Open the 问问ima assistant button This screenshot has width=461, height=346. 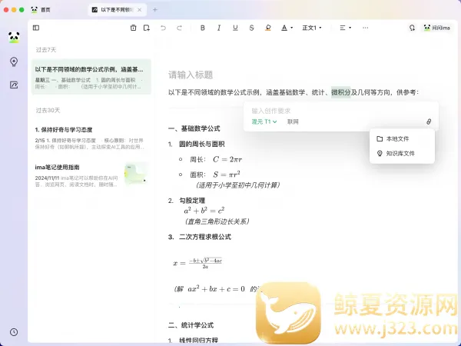click(437, 28)
